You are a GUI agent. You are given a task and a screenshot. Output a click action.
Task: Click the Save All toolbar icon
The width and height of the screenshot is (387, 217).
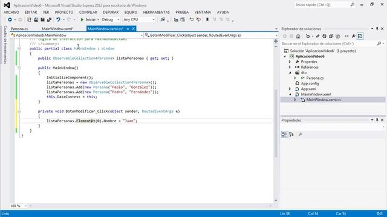(x=49, y=19)
